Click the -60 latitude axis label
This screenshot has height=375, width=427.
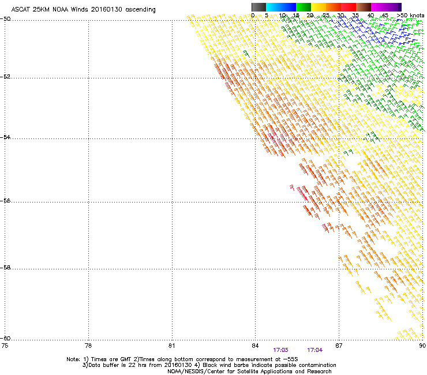coord(5,339)
